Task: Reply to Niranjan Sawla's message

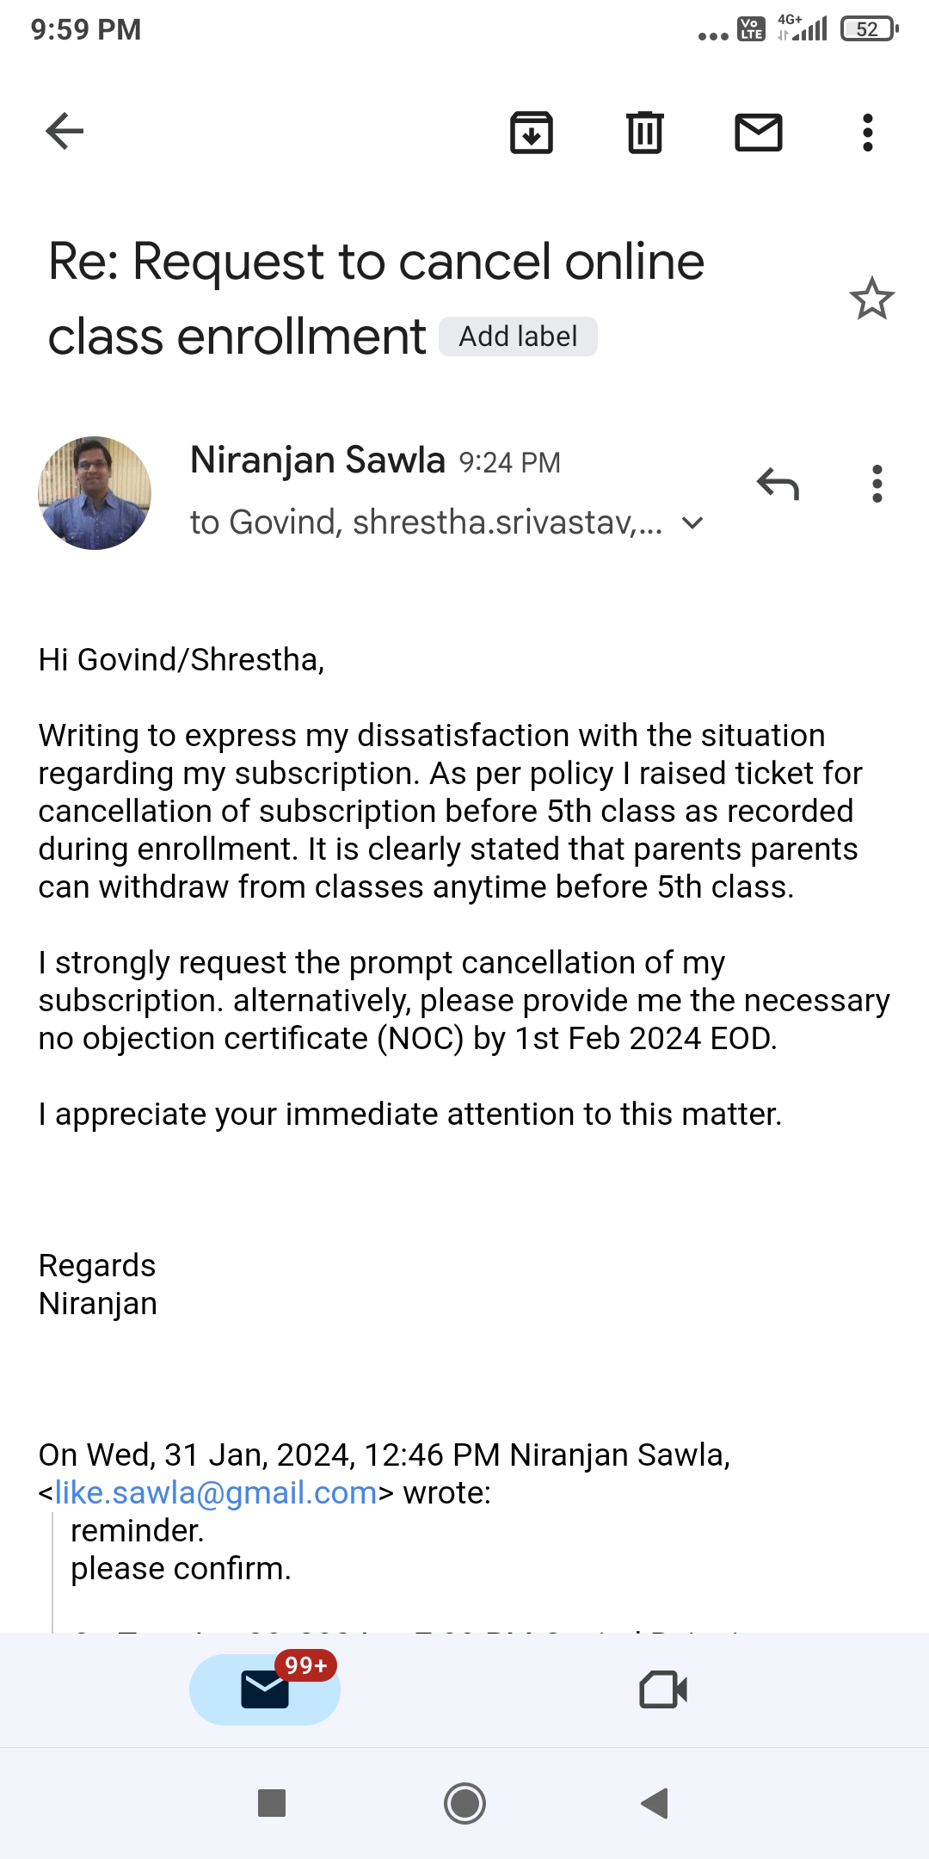Action: point(778,485)
